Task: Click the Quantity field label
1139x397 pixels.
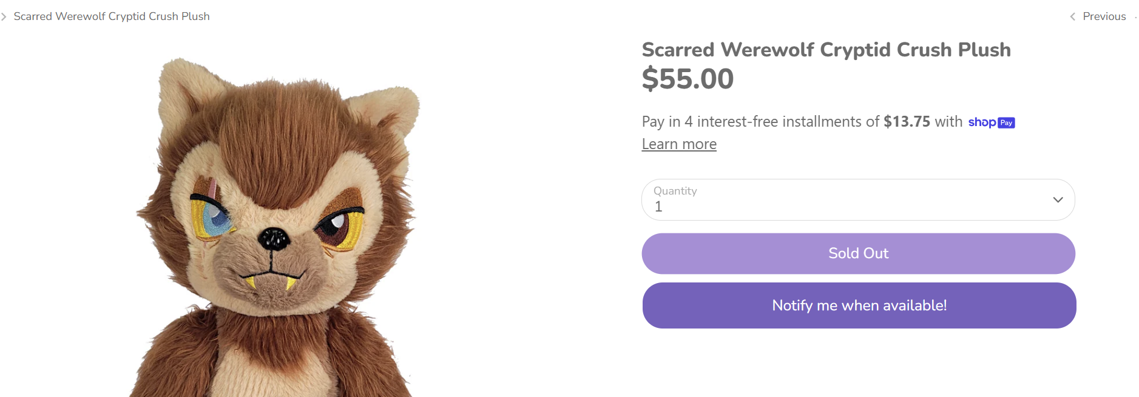Action: tap(675, 191)
